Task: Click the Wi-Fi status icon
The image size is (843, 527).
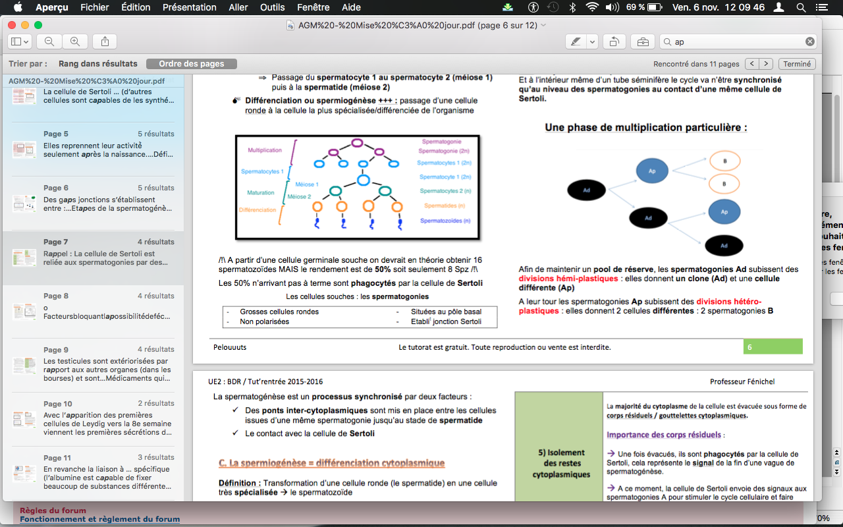Action: (592, 7)
